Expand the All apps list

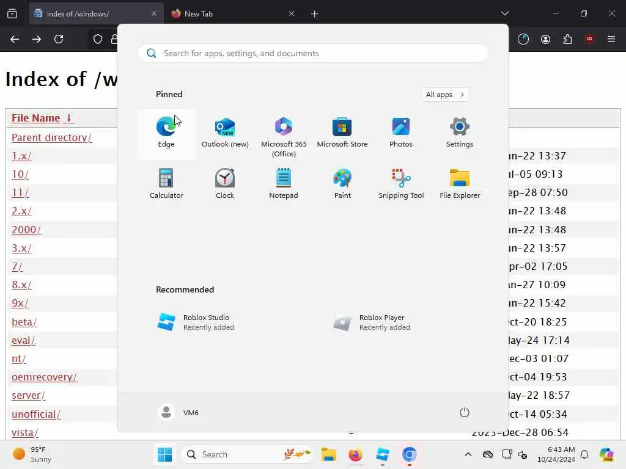(x=445, y=95)
